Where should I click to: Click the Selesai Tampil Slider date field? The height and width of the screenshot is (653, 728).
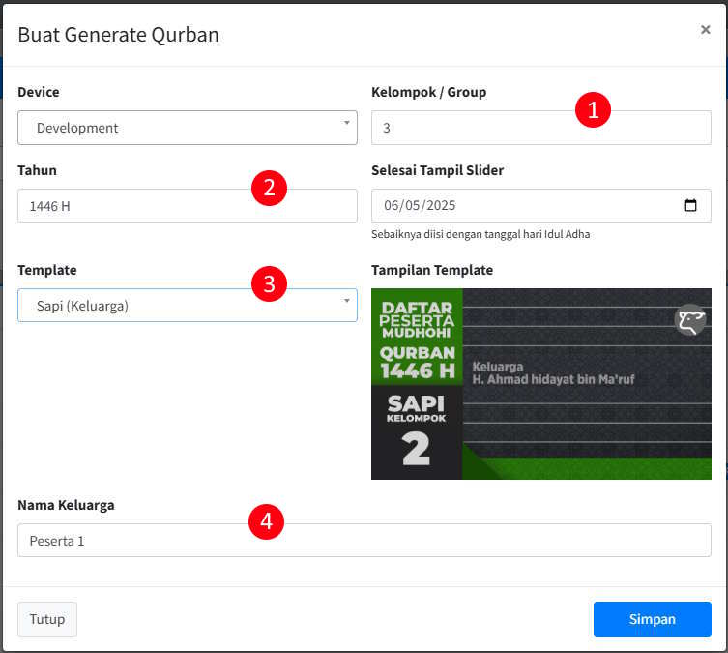541,206
